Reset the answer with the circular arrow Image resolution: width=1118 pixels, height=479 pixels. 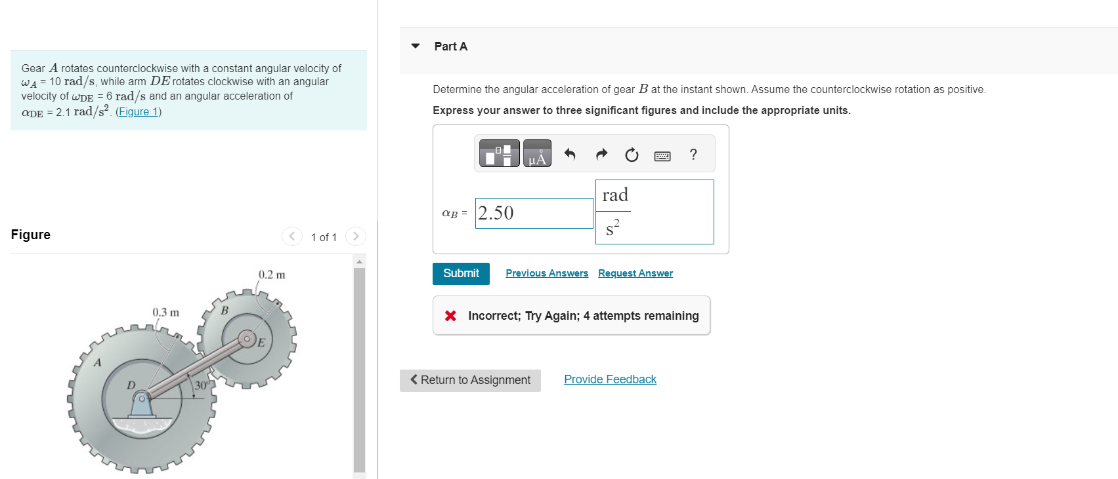click(x=632, y=155)
